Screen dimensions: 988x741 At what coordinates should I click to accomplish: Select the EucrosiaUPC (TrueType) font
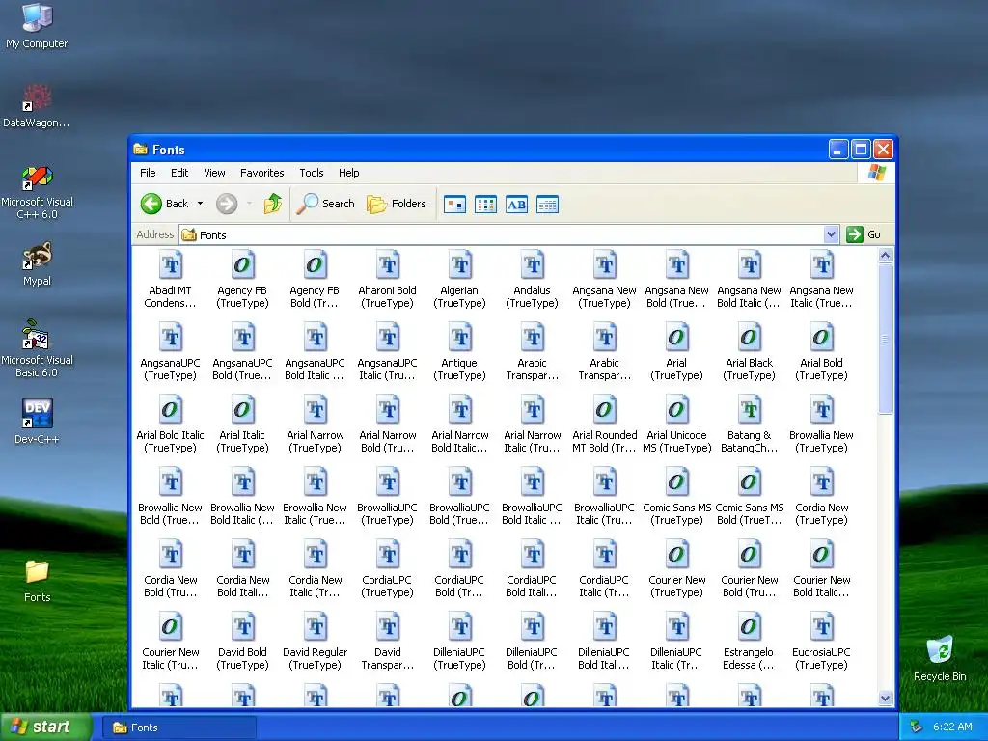pos(822,642)
